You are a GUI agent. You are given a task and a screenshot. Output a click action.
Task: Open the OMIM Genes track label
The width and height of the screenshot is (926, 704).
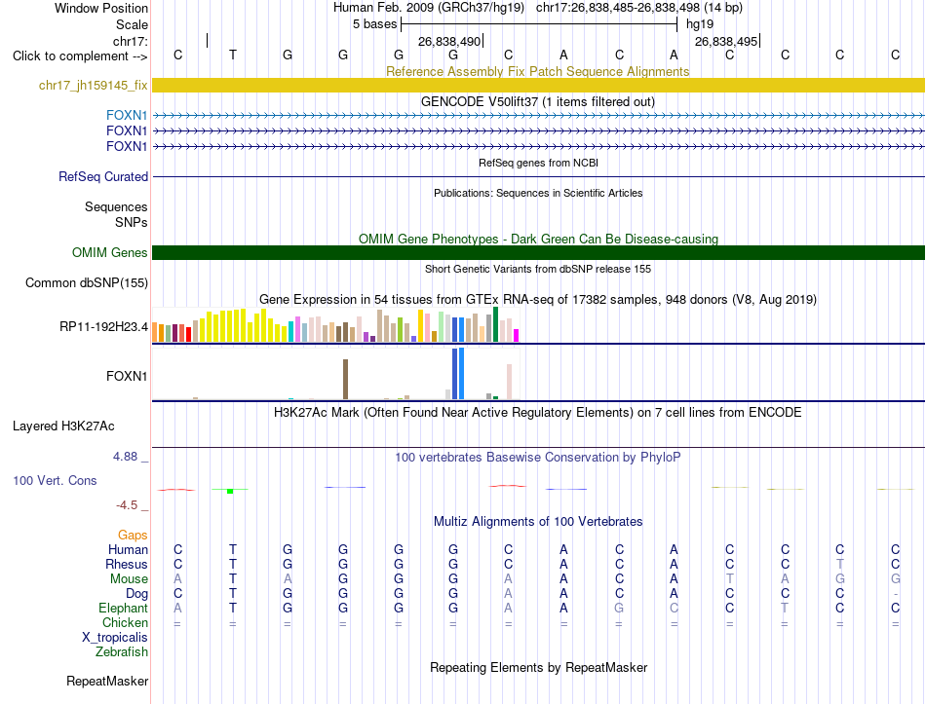109,252
